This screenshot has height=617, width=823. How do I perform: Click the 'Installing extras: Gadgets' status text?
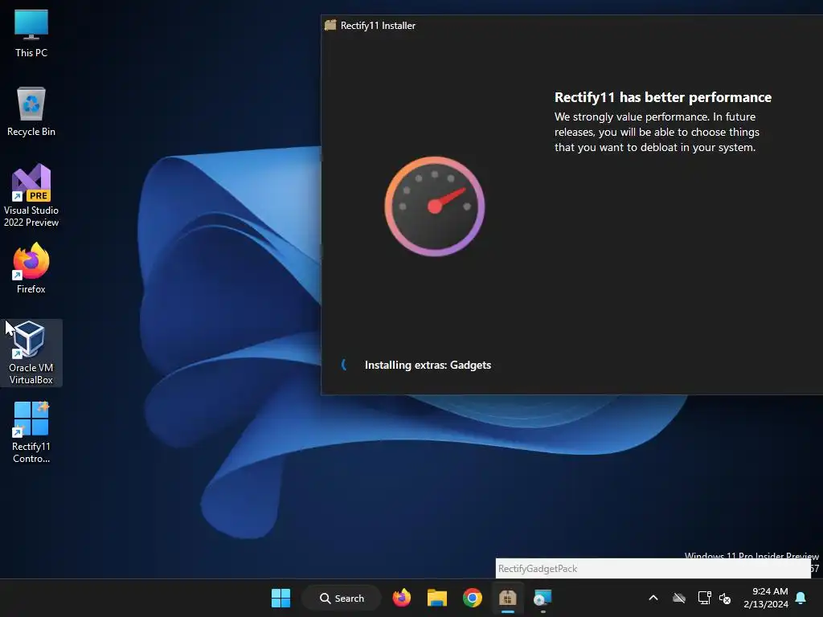pos(428,366)
